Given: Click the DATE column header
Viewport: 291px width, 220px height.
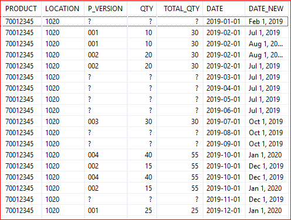Looking at the screenshot, I should pos(224,9).
